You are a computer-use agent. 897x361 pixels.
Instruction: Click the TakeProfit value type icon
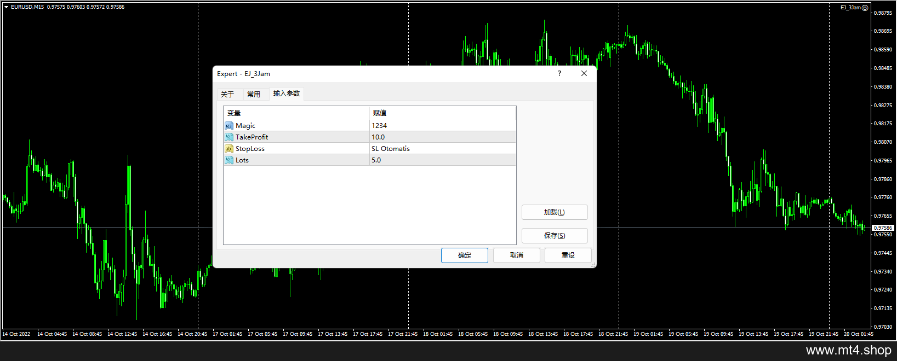coord(228,137)
